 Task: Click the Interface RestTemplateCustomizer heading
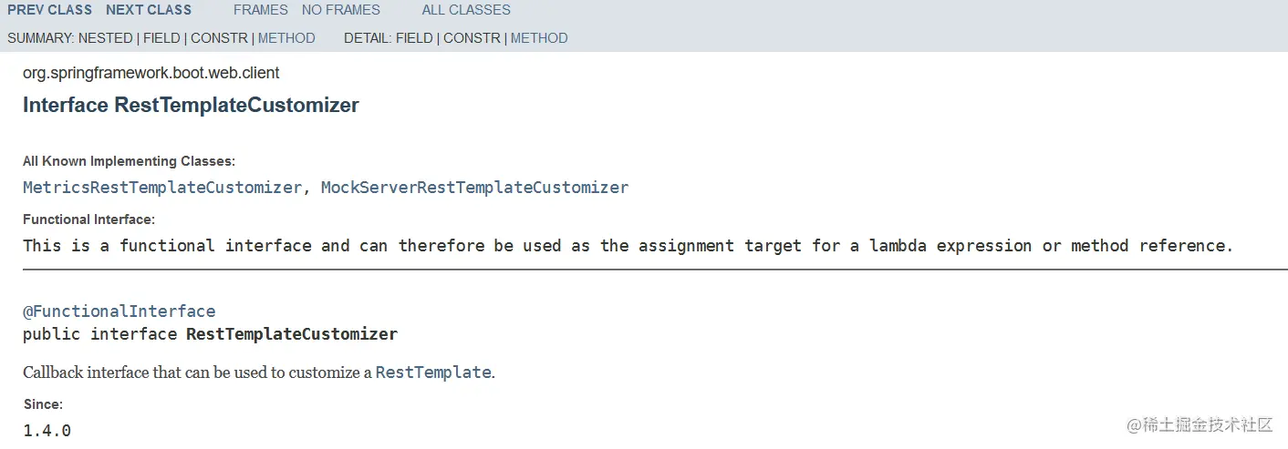tap(191, 106)
